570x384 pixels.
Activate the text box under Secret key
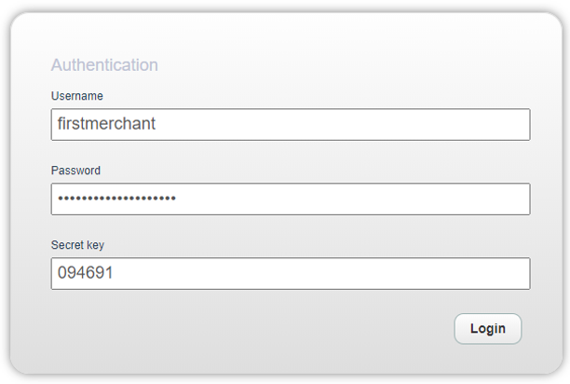coord(290,273)
